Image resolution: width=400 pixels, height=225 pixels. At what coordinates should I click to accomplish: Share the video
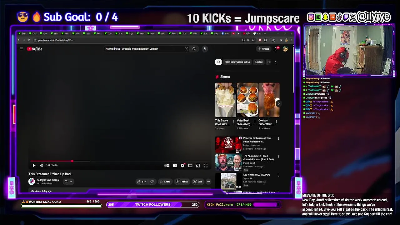point(165,182)
